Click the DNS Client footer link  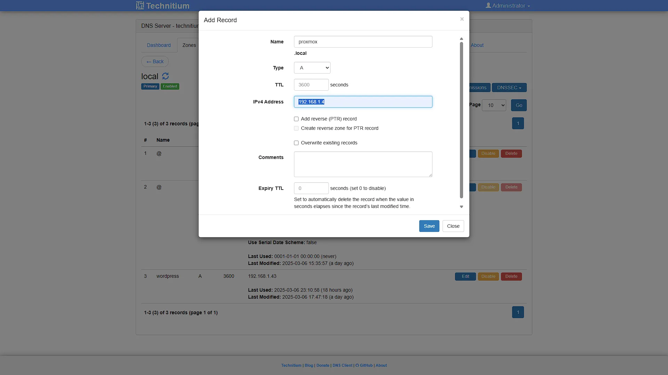[x=342, y=365]
